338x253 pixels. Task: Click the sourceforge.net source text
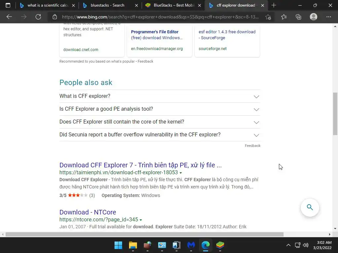tap(213, 49)
